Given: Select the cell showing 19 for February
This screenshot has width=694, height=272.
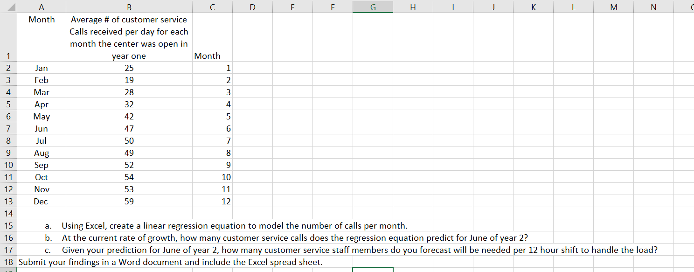Looking at the screenshot, I should pyautogui.click(x=129, y=80).
